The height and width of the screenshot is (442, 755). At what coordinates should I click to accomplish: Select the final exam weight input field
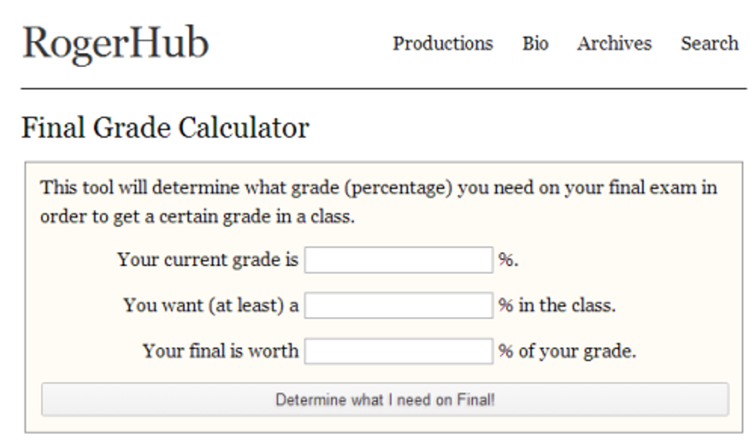click(x=398, y=351)
